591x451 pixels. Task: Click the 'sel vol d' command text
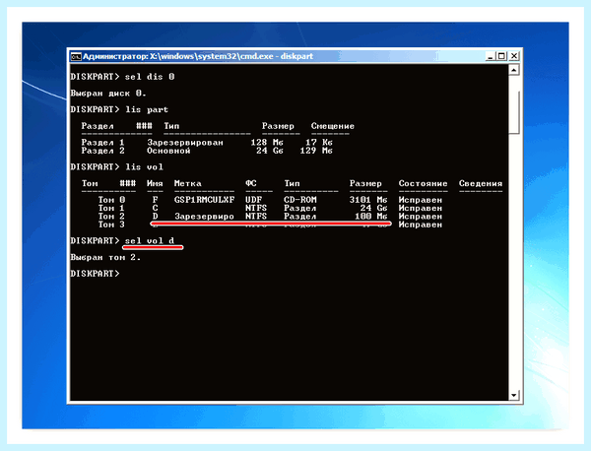pos(150,240)
